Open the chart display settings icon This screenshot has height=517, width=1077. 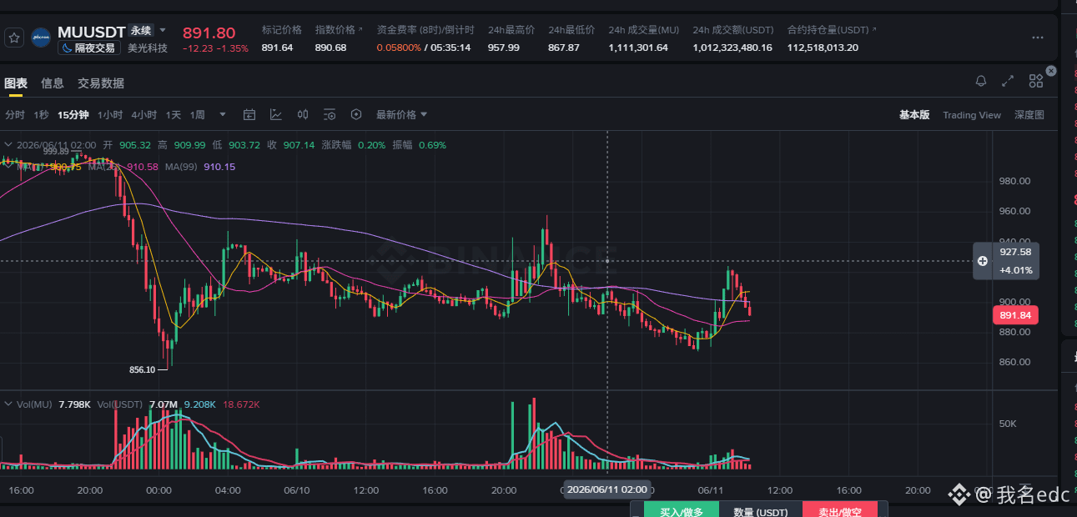pyautogui.click(x=330, y=114)
